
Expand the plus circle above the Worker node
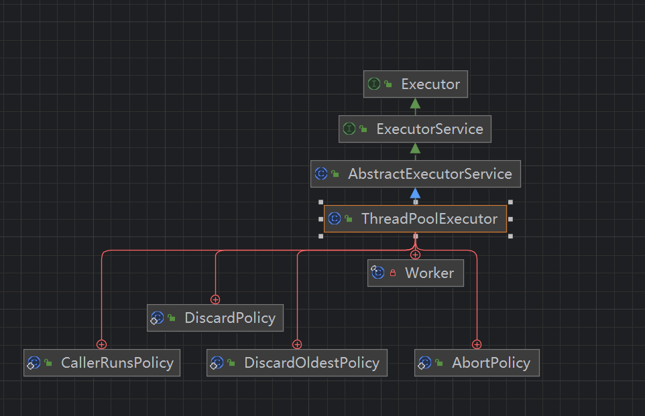[x=415, y=254]
